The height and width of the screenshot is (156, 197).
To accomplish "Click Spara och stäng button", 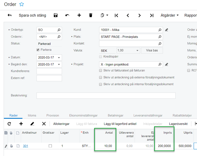I will pos(32,15).
